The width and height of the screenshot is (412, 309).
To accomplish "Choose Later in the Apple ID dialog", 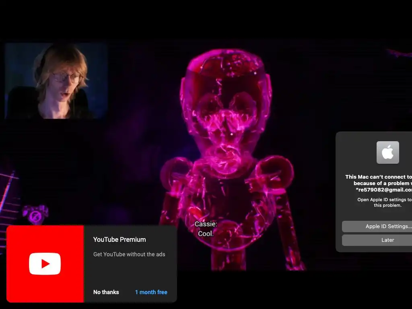I will coord(377,240).
